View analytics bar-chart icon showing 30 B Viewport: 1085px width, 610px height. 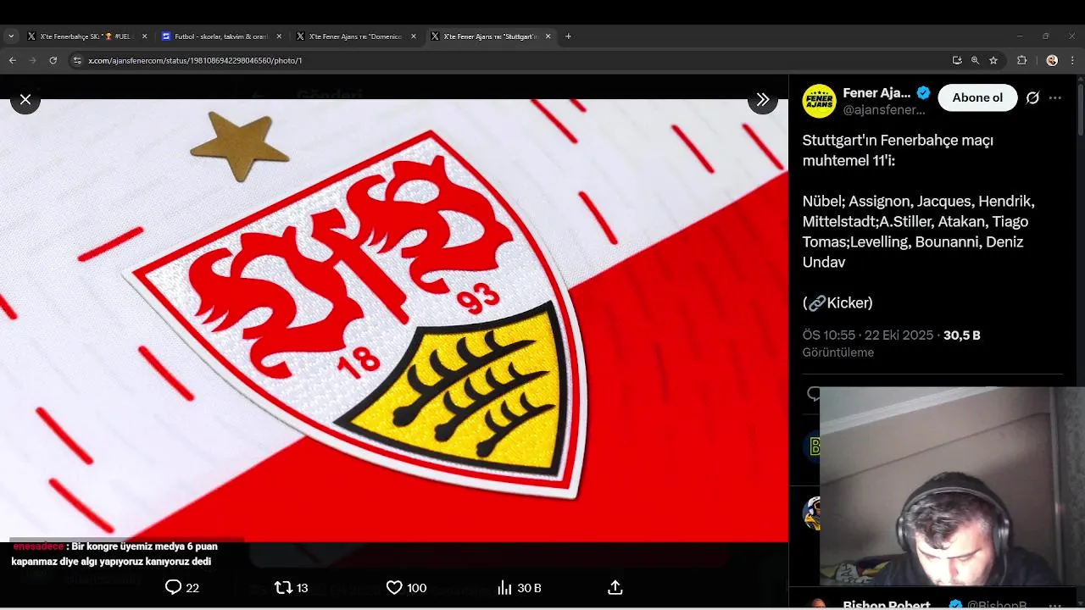tap(519, 587)
